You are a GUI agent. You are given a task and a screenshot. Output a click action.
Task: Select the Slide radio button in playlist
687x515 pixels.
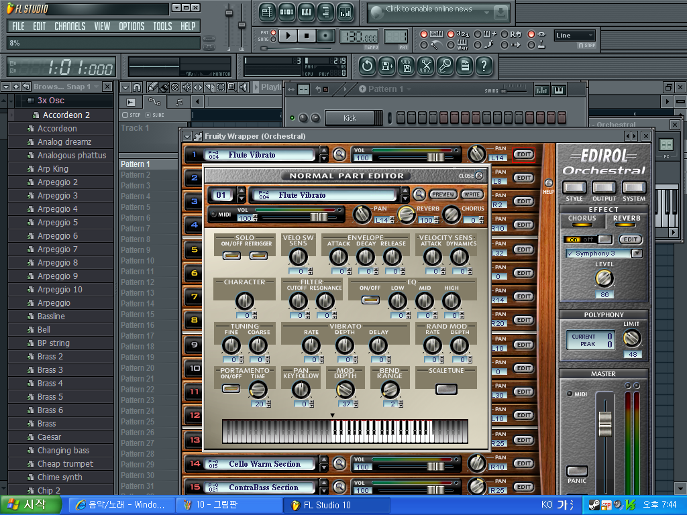pos(148,115)
